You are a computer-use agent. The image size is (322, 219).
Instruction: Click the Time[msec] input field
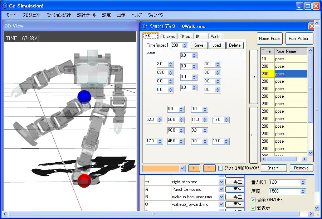click(176, 46)
